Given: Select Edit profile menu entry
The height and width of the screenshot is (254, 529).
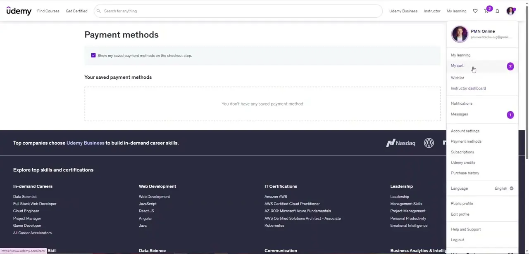Looking at the screenshot, I should click(x=460, y=214).
